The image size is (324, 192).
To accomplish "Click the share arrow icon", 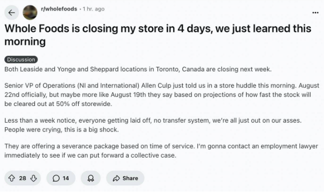I will coord(116,178).
